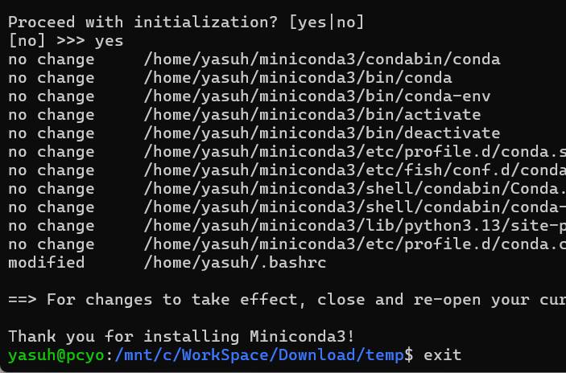Click the bin/conda-env path line
The image size is (566, 373).
(x=316, y=96)
